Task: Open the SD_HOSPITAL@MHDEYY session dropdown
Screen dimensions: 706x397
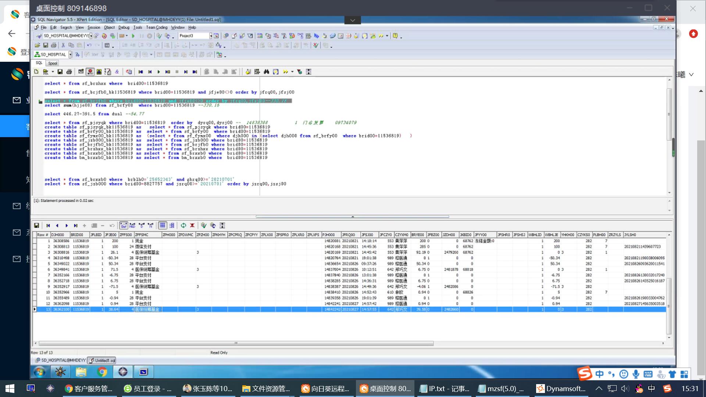Action: [91, 36]
